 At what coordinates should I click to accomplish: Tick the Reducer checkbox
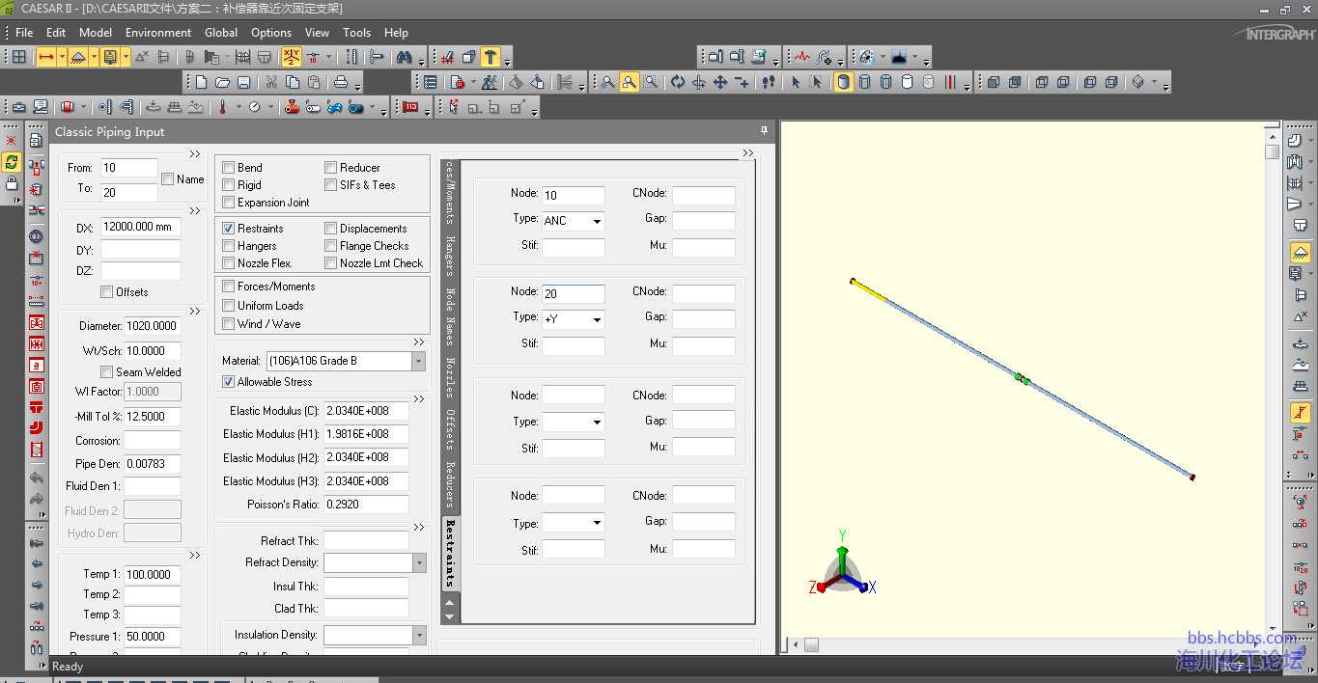point(331,168)
